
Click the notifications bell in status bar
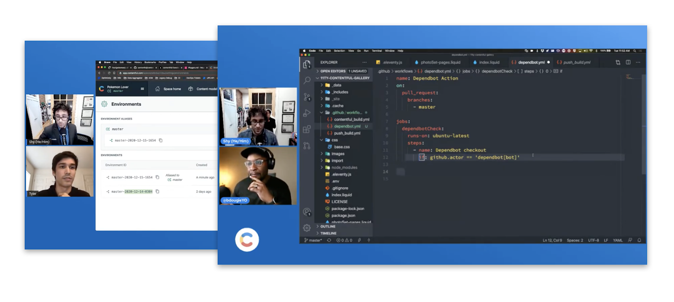tap(639, 240)
